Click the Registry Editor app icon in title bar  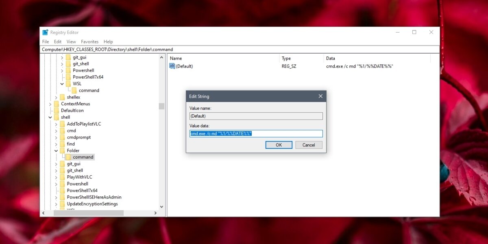(x=45, y=33)
